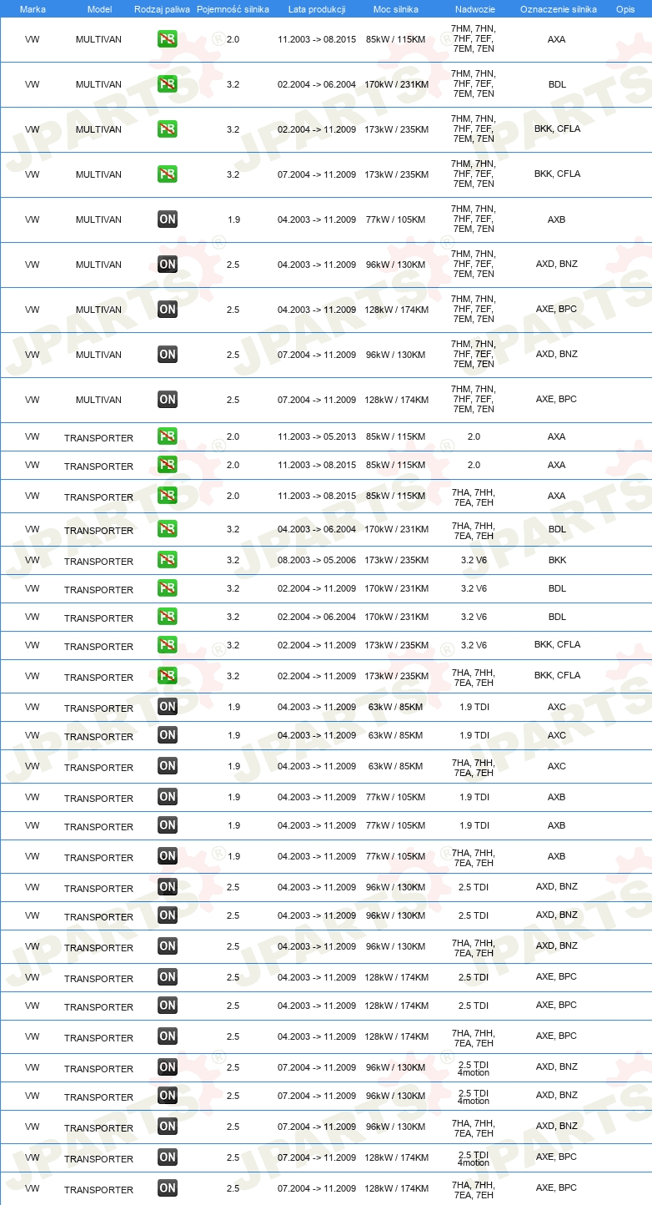The height and width of the screenshot is (1205, 652).
Task: Click ON icon for Multivan 04.2003 96kW AXD row
Action: pyautogui.click(x=167, y=265)
